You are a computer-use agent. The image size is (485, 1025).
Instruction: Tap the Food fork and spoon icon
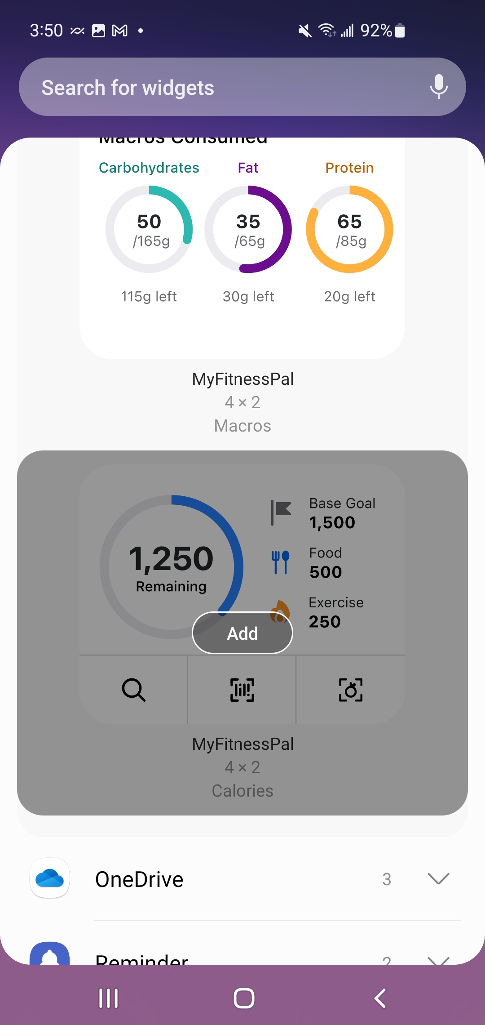[x=281, y=562]
